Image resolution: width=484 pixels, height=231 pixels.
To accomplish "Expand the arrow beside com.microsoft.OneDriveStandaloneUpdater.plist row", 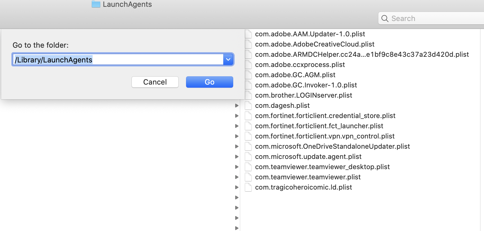I will [237, 146].
